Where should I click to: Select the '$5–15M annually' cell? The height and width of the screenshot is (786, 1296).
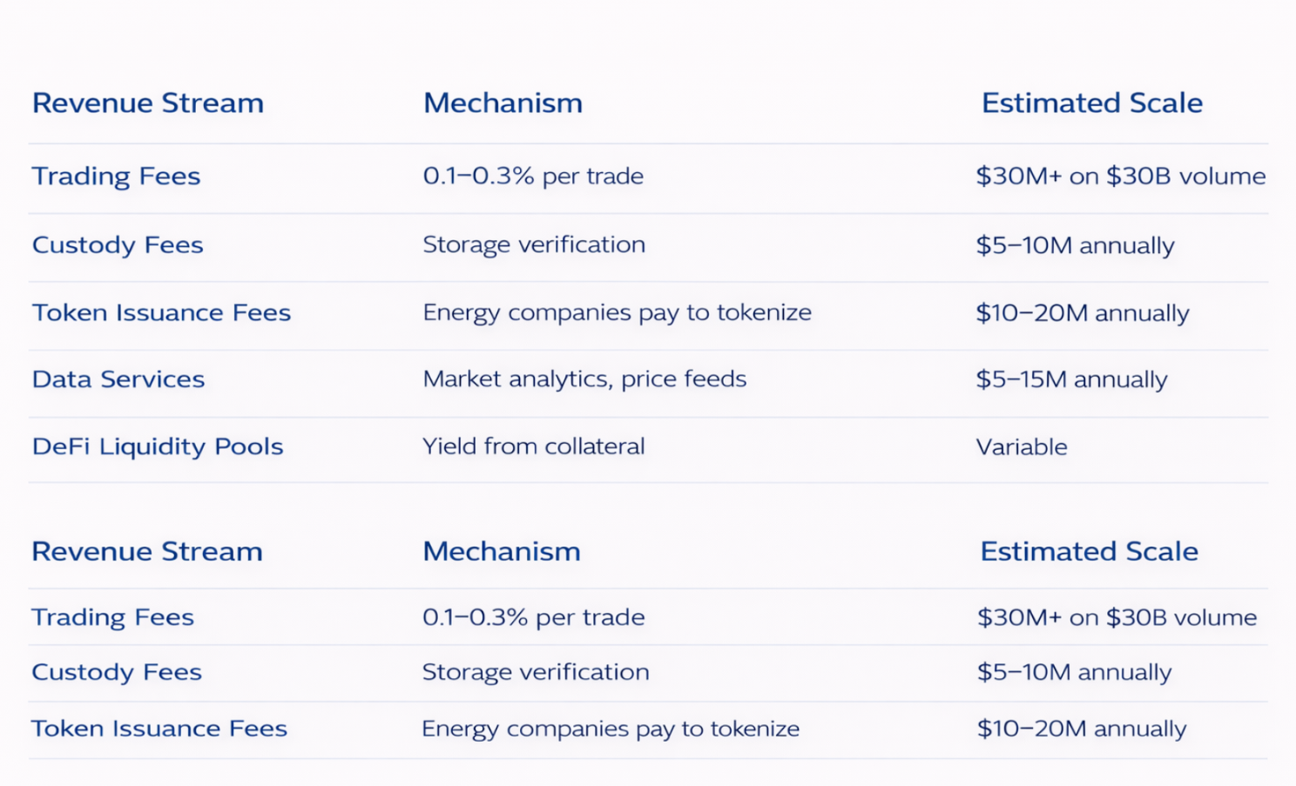1071,380
